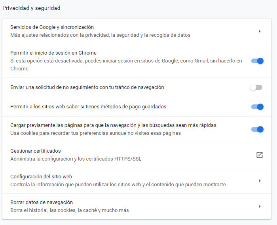The image size is (277, 225).
Task: Open the arrow beside Borrar datos de navegación
Action: point(260,206)
